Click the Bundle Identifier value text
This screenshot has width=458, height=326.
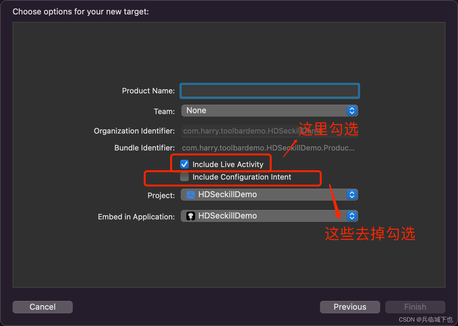269,148
